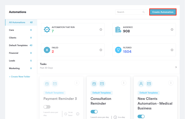The height and width of the screenshot is (119, 185).
Task: Click the Tasks heading
Action: (x=43, y=64)
